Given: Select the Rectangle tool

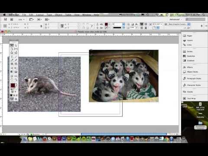Looking at the screenshot, I should click(16, 64).
